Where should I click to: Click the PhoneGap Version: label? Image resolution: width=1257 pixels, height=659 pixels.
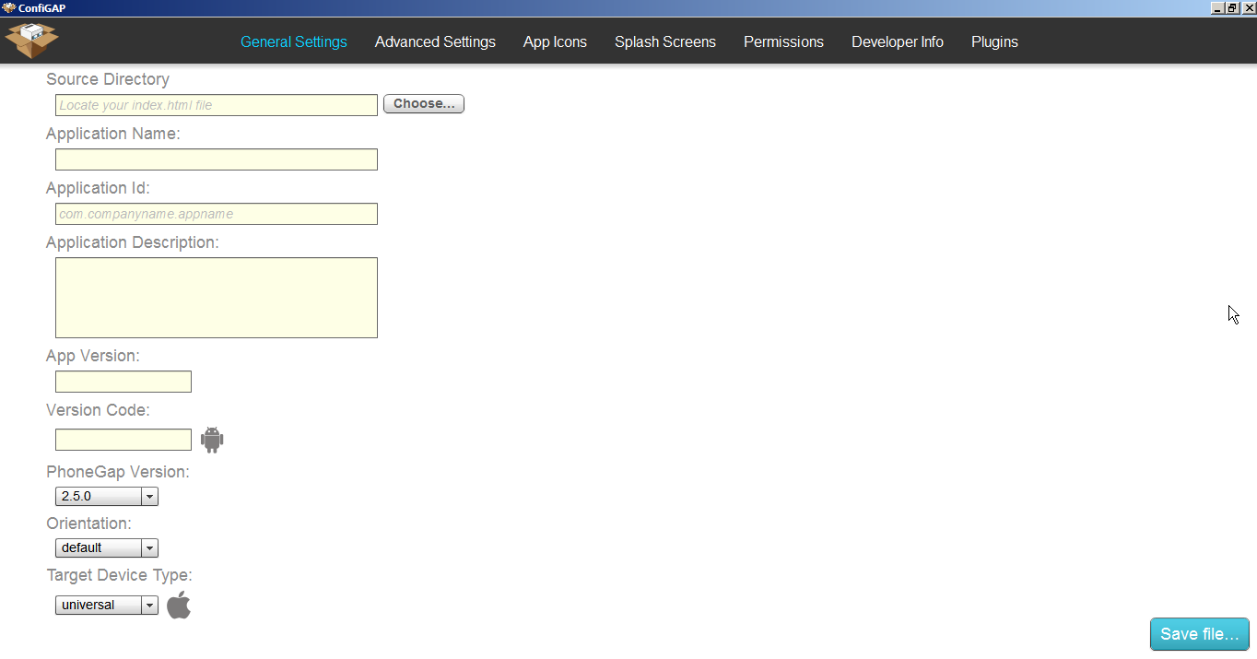[x=118, y=472]
